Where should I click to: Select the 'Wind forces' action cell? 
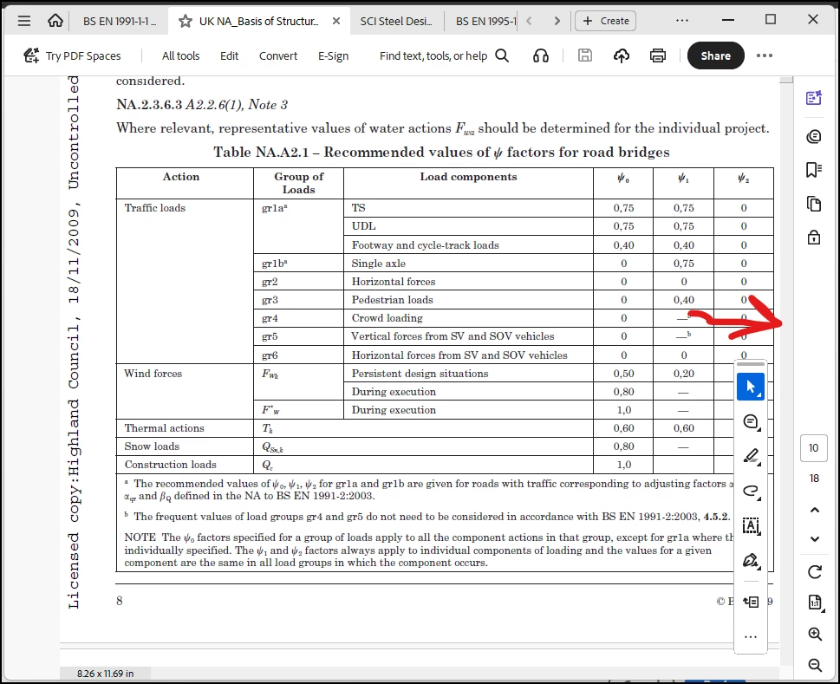click(185, 391)
